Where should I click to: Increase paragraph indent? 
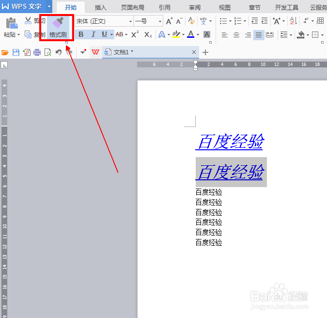265,21
